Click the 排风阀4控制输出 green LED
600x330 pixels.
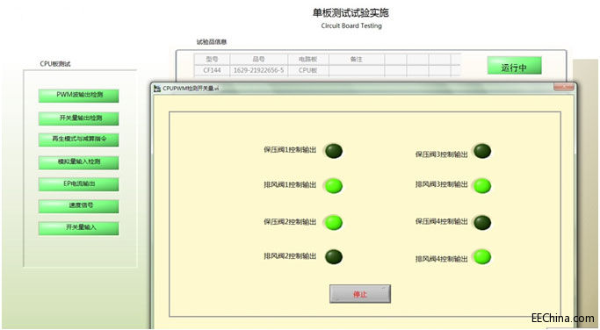click(x=482, y=256)
